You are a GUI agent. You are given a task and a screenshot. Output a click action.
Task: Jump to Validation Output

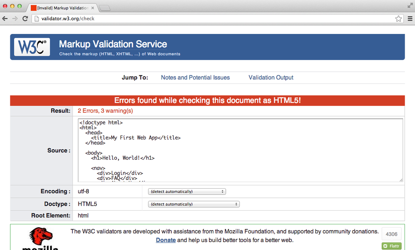point(271,77)
